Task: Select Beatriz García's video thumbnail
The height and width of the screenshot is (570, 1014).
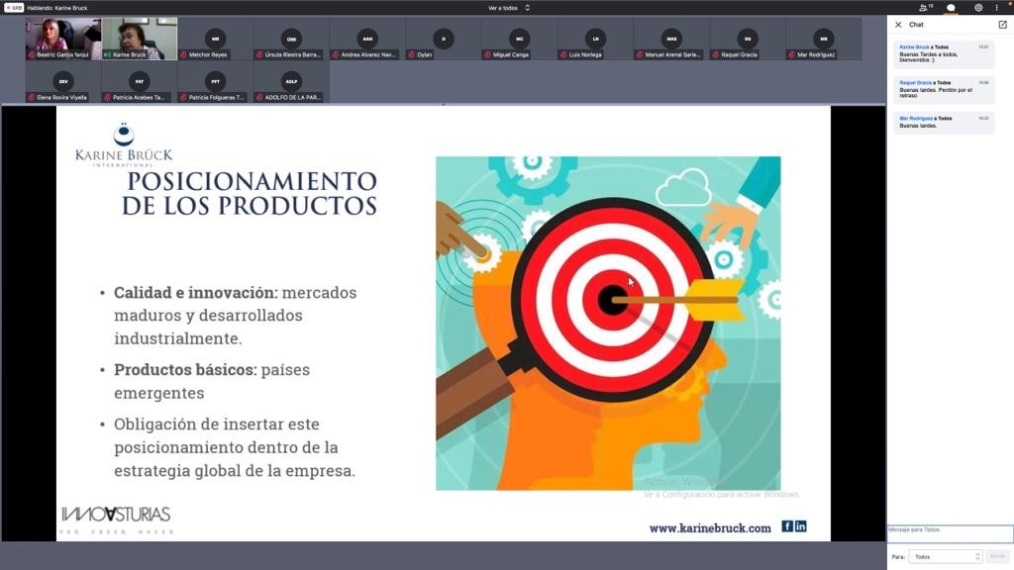Action: 63,40
